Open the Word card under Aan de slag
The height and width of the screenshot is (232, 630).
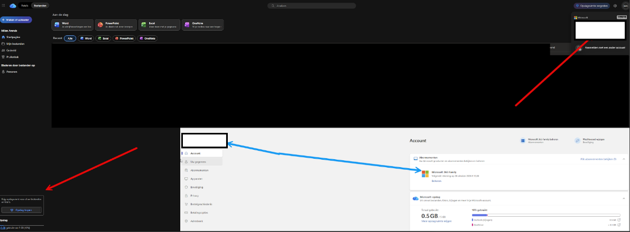coord(72,25)
